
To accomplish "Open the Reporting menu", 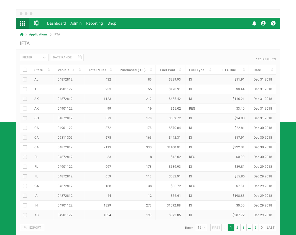I will point(95,23).
